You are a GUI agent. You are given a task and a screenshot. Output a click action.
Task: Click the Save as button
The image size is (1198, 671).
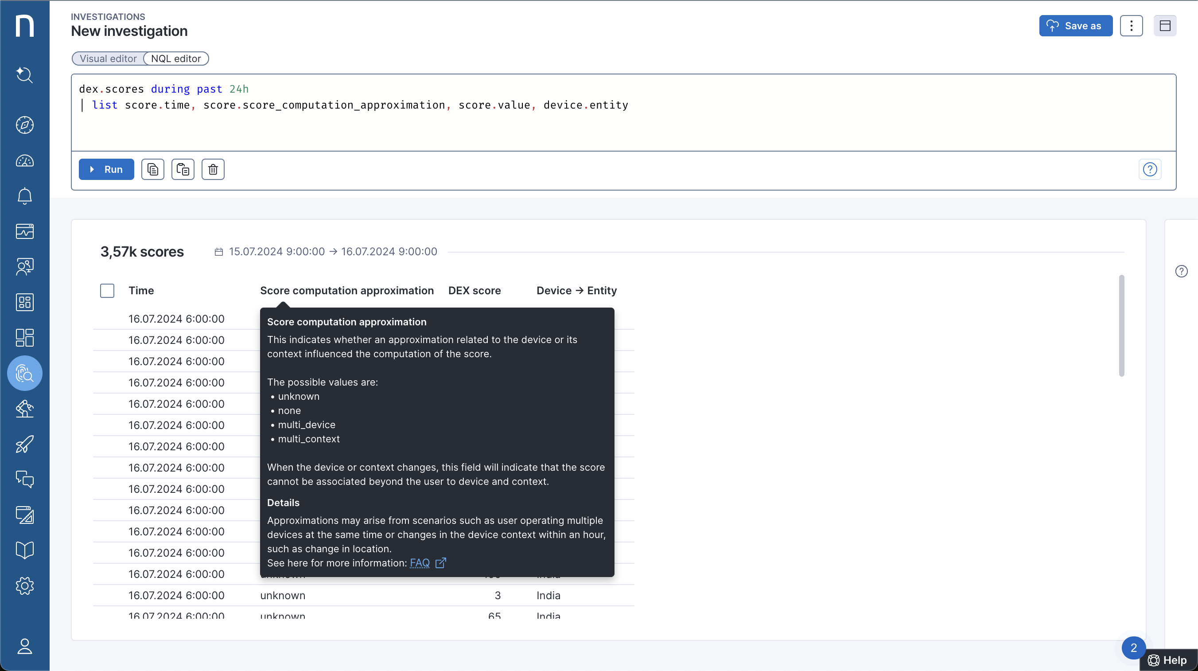click(1075, 26)
